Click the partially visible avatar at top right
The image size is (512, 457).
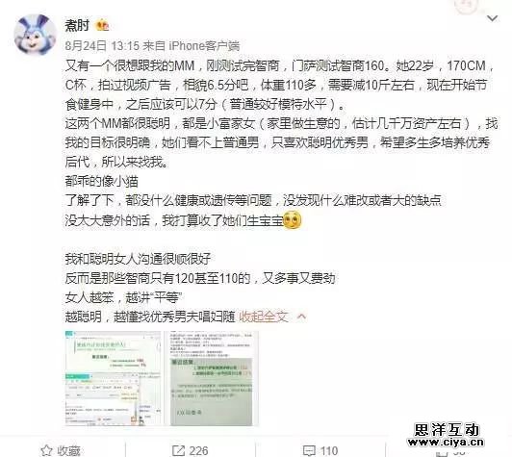(x=466, y=7)
